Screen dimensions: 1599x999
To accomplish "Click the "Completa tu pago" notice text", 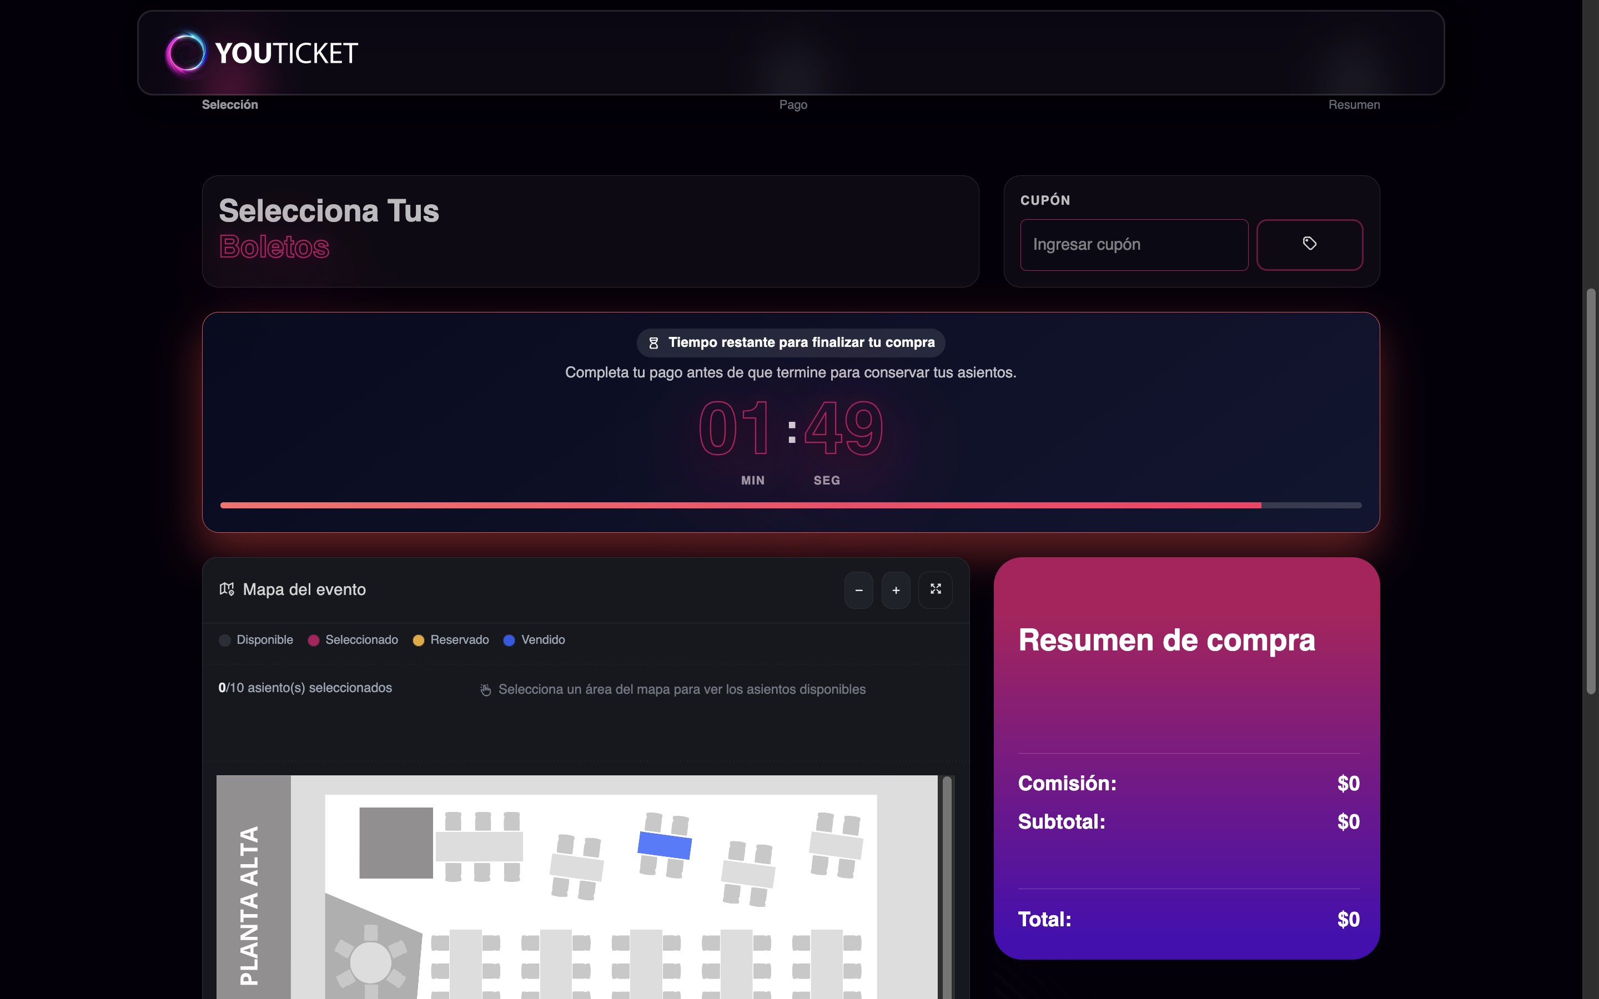I will [790, 372].
